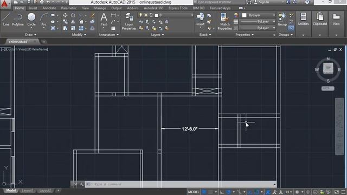Click the command line customize wrench
The image size is (347, 195).
[x=82, y=184]
